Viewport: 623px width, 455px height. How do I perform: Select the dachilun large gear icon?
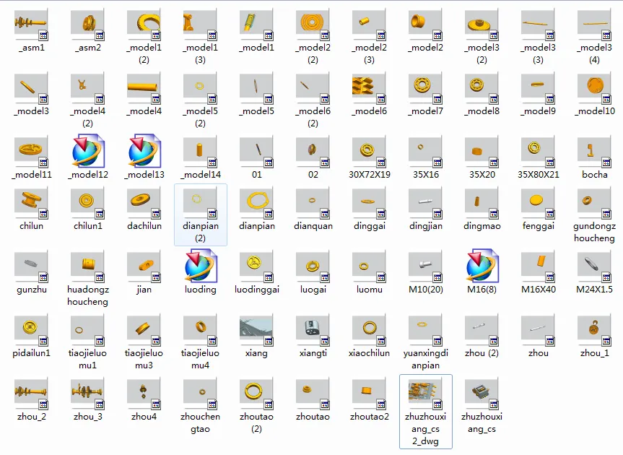pos(144,204)
